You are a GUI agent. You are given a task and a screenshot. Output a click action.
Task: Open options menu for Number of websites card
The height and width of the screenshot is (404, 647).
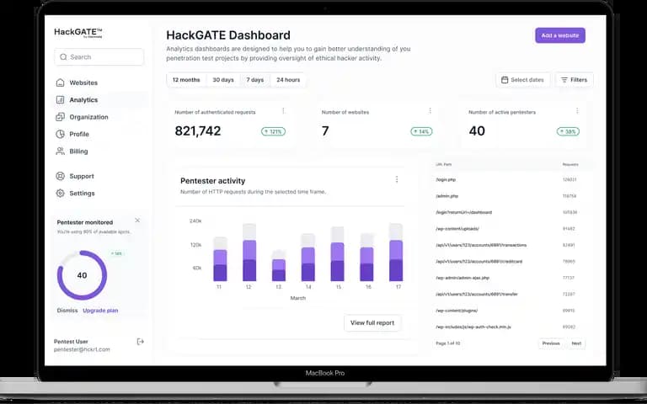tap(430, 111)
